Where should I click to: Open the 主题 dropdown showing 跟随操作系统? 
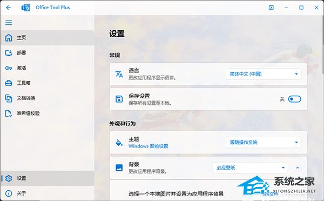[x=264, y=142]
